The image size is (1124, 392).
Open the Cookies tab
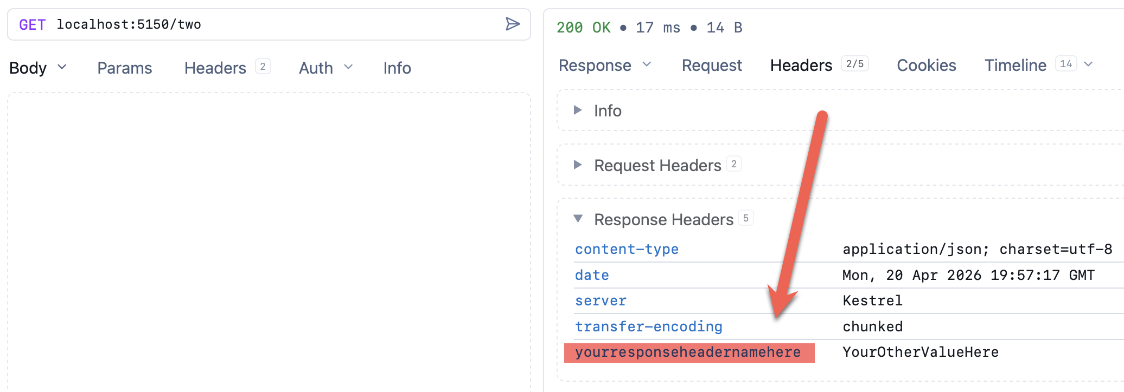(926, 66)
